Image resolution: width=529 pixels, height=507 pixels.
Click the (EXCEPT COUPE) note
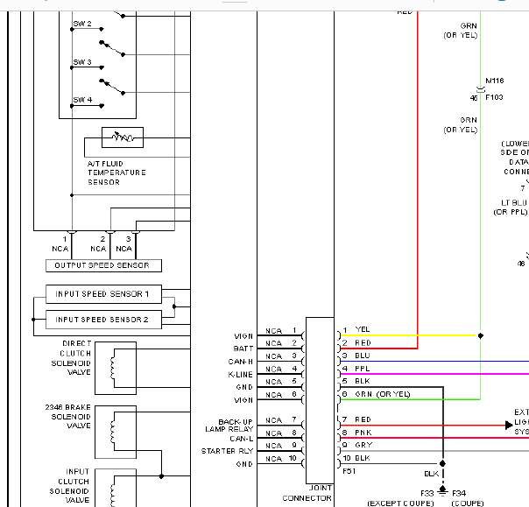[400, 503]
